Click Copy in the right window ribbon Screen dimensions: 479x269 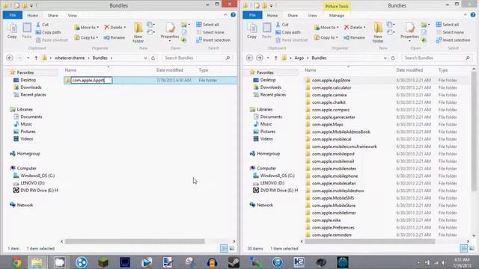pos(251,31)
